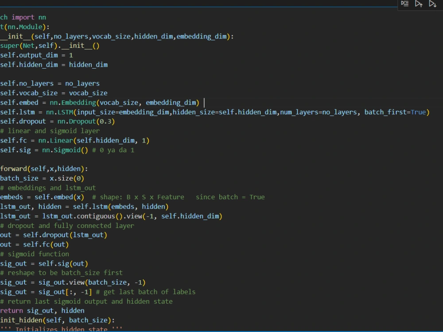Click comment '# return last sigmoid output and hidden state'
This screenshot has width=443, height=332.
(86, 302)
